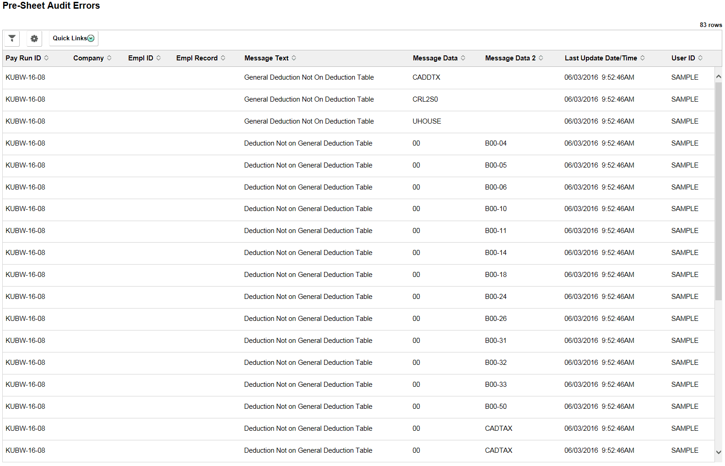725x466 pixels.
Task: Open the filter funnel icon
Action: pos(12,38)
